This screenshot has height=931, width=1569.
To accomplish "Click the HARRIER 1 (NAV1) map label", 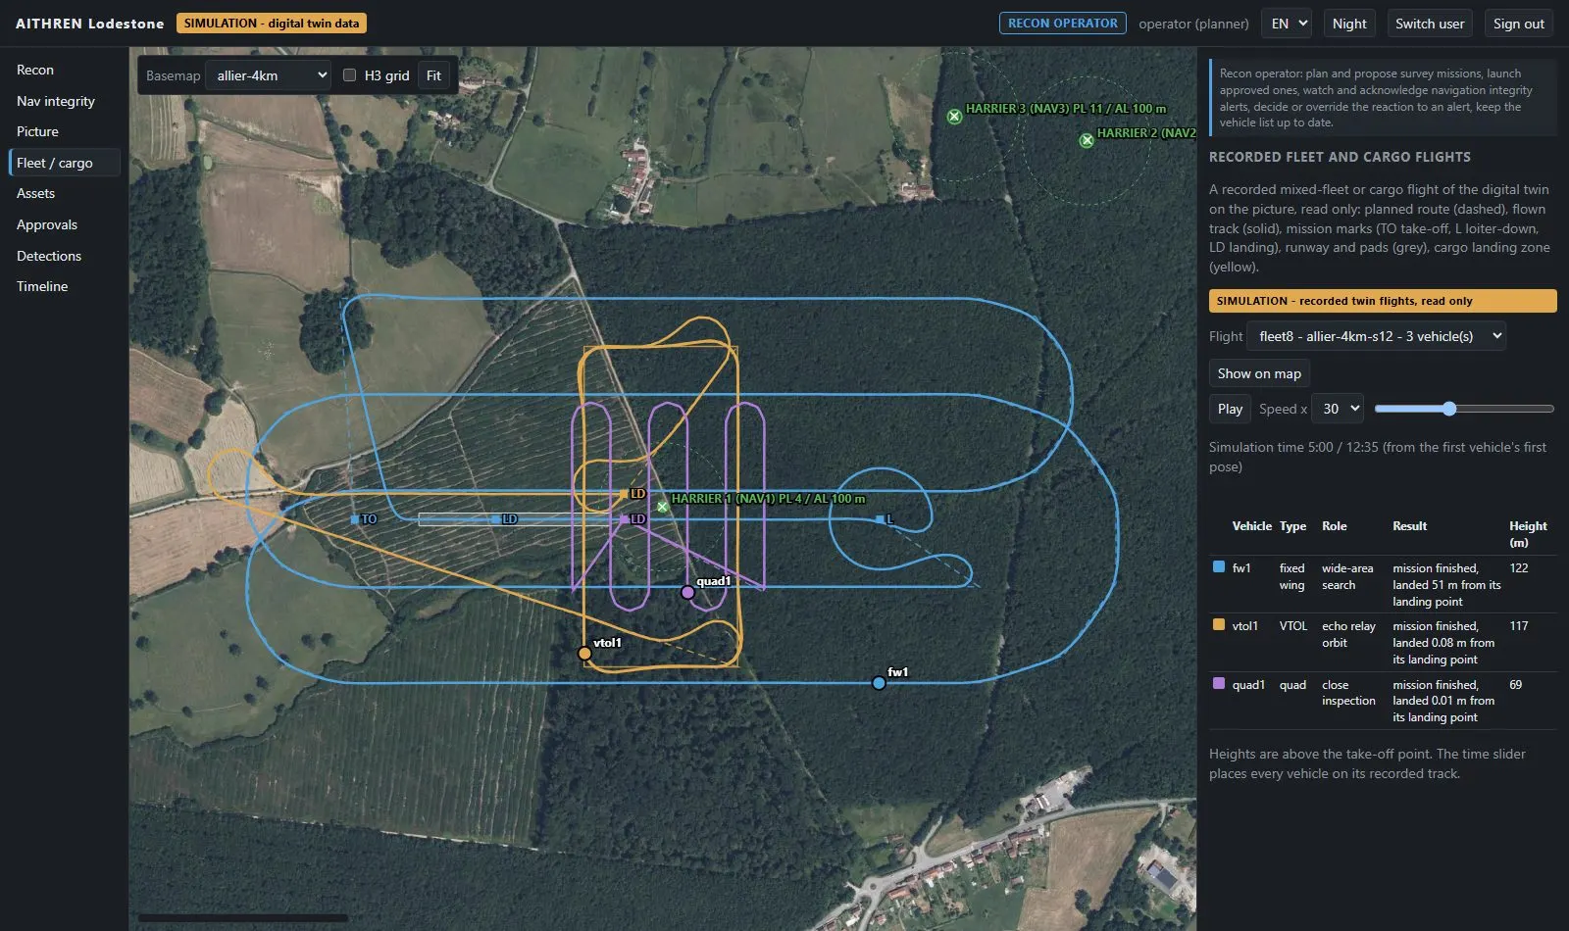I will point(768,499).
